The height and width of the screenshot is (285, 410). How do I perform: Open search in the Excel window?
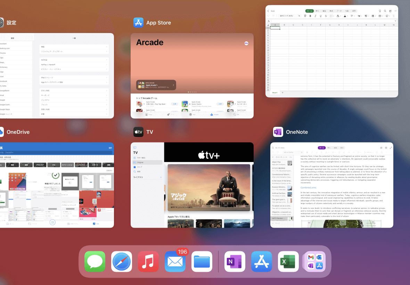(385, 11)
